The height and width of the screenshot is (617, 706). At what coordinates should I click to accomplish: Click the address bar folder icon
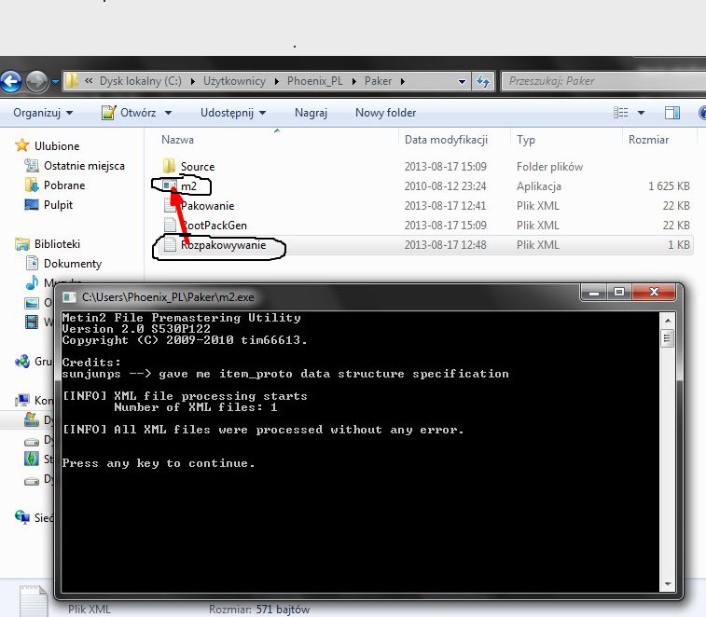point(71,81)
